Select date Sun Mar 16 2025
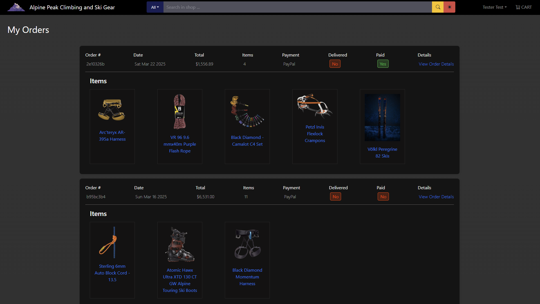This screenshot has width=540, height=304. [x=151, y=197]
